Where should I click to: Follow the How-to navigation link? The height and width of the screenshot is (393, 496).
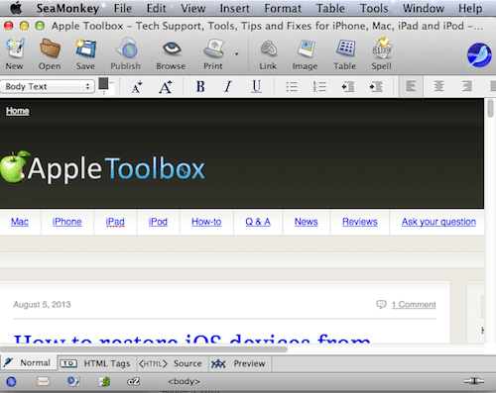(x=206, y=222)
